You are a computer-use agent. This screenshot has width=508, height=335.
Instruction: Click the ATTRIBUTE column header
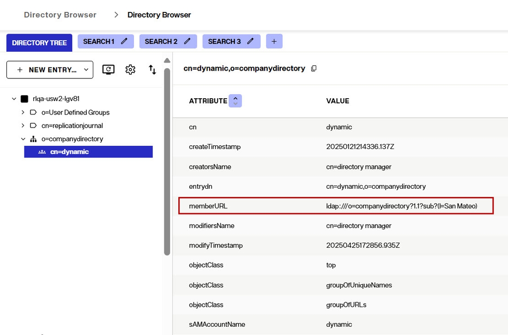pos(208,101)
